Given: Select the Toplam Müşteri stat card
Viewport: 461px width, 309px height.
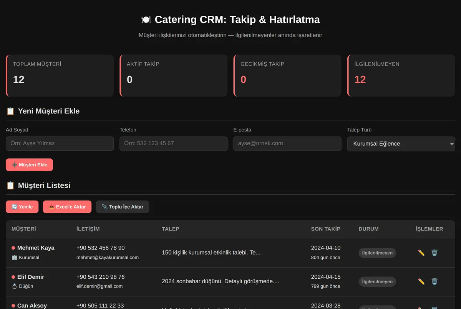Looking at the screenshot, I should tap(60, 76).
